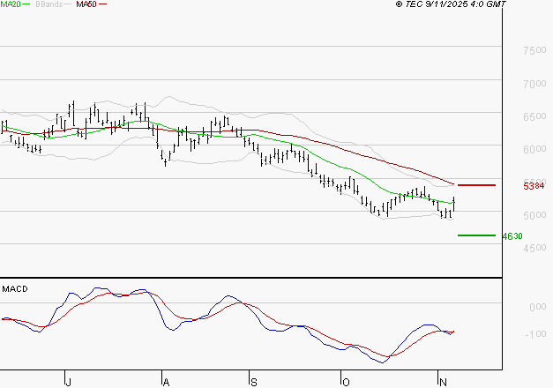
Task: Click the green 4630 support value
Action: 512,236
